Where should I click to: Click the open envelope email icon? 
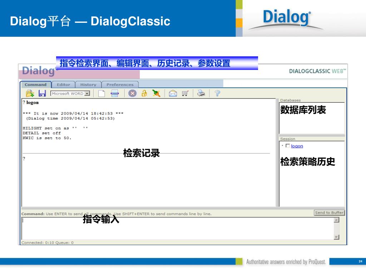click(x=173, y=93)
